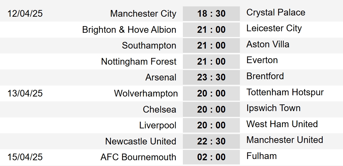The image size is (343, 166).
Task: Click the Leicester City team name
Action: pyautogui.click(x=274, y=28)
